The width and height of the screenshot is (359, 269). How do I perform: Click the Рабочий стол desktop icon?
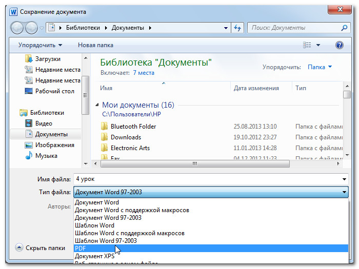pyautogui.click(x=29, y=91)
